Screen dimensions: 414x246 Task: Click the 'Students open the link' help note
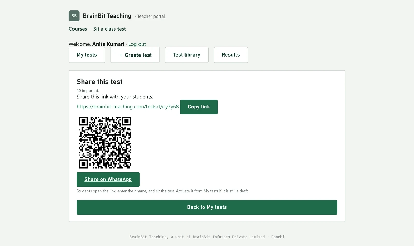[x=162, y=191]
